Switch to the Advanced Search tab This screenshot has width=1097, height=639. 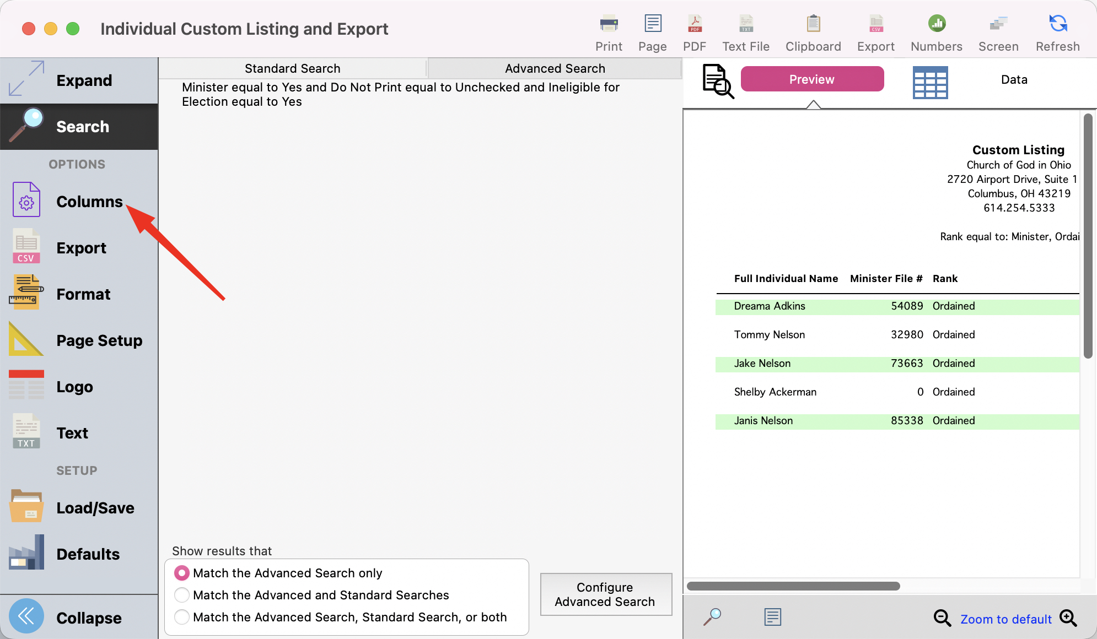pos(555,68)
